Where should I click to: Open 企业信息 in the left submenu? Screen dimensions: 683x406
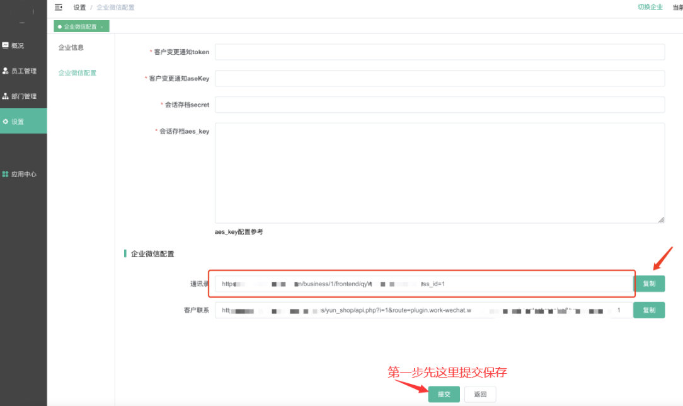[x=71, y=47]
